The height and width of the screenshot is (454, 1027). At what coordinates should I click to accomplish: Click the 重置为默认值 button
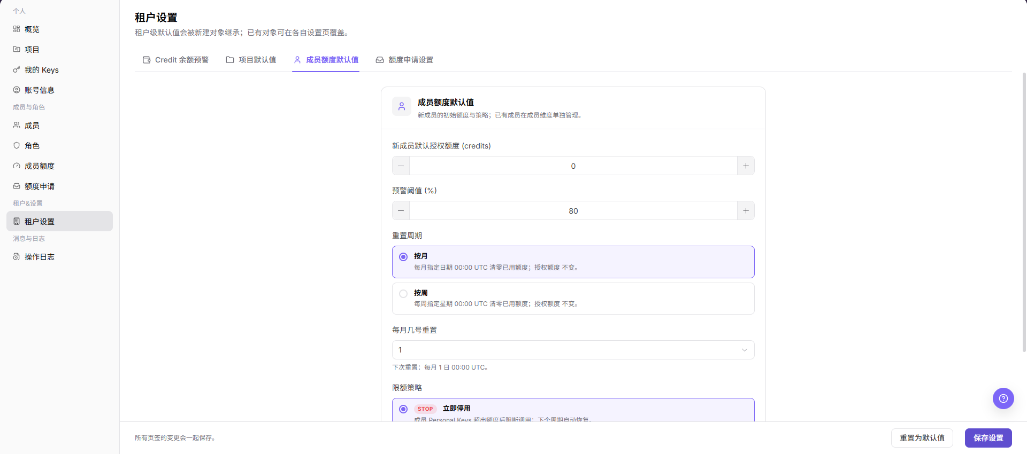click(922, 438)
